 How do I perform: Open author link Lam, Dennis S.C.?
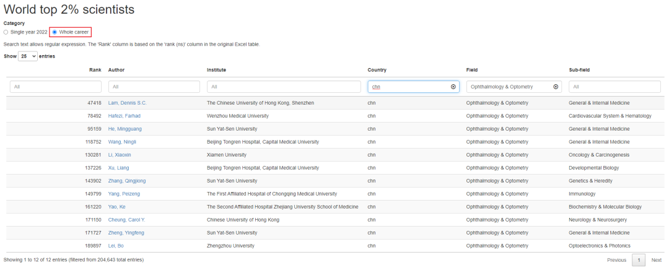pos(128,103)
